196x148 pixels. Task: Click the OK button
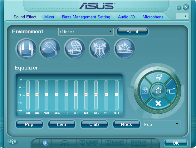[x=176, y=143]
